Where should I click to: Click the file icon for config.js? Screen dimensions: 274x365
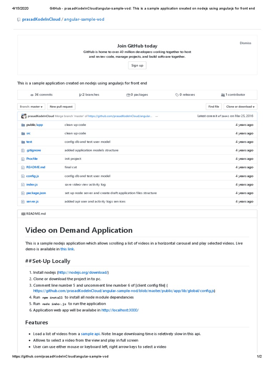[x=23, y=176]
